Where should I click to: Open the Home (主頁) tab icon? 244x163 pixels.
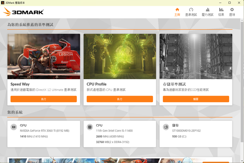pos(177,9)
